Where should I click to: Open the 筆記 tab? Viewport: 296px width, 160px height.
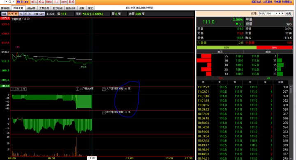coord(90,8)
